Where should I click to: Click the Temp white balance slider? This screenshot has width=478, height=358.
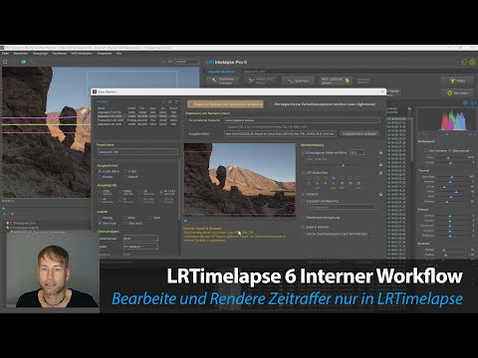tap(451, 158)
